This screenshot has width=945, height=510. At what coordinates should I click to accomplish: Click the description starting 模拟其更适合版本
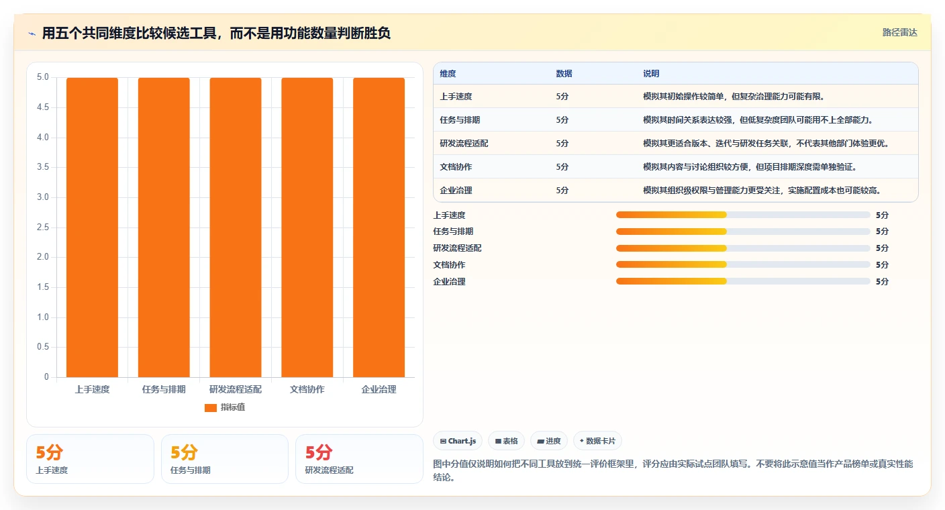coord(766,144)
